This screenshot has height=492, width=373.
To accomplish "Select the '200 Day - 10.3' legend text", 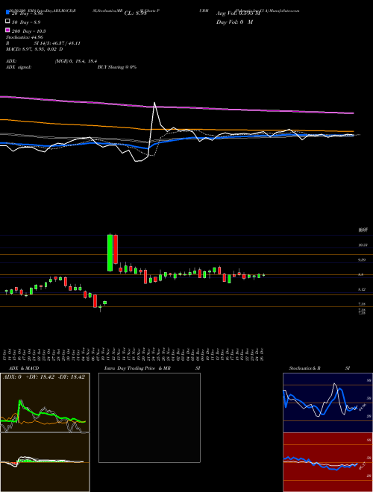I will tap(28, 31).
